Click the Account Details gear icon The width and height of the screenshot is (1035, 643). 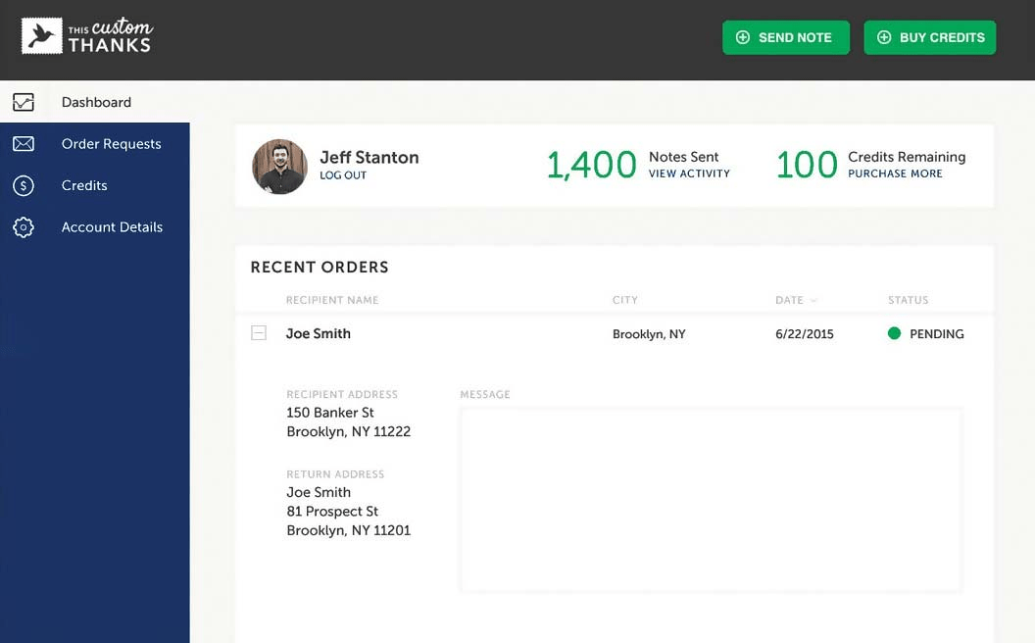click(24, 227)
